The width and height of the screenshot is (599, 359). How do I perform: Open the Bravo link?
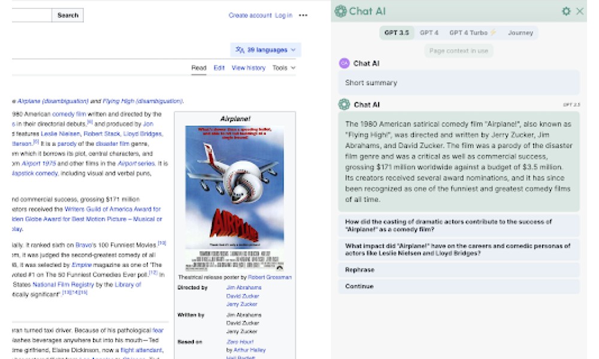coord(83,245)
